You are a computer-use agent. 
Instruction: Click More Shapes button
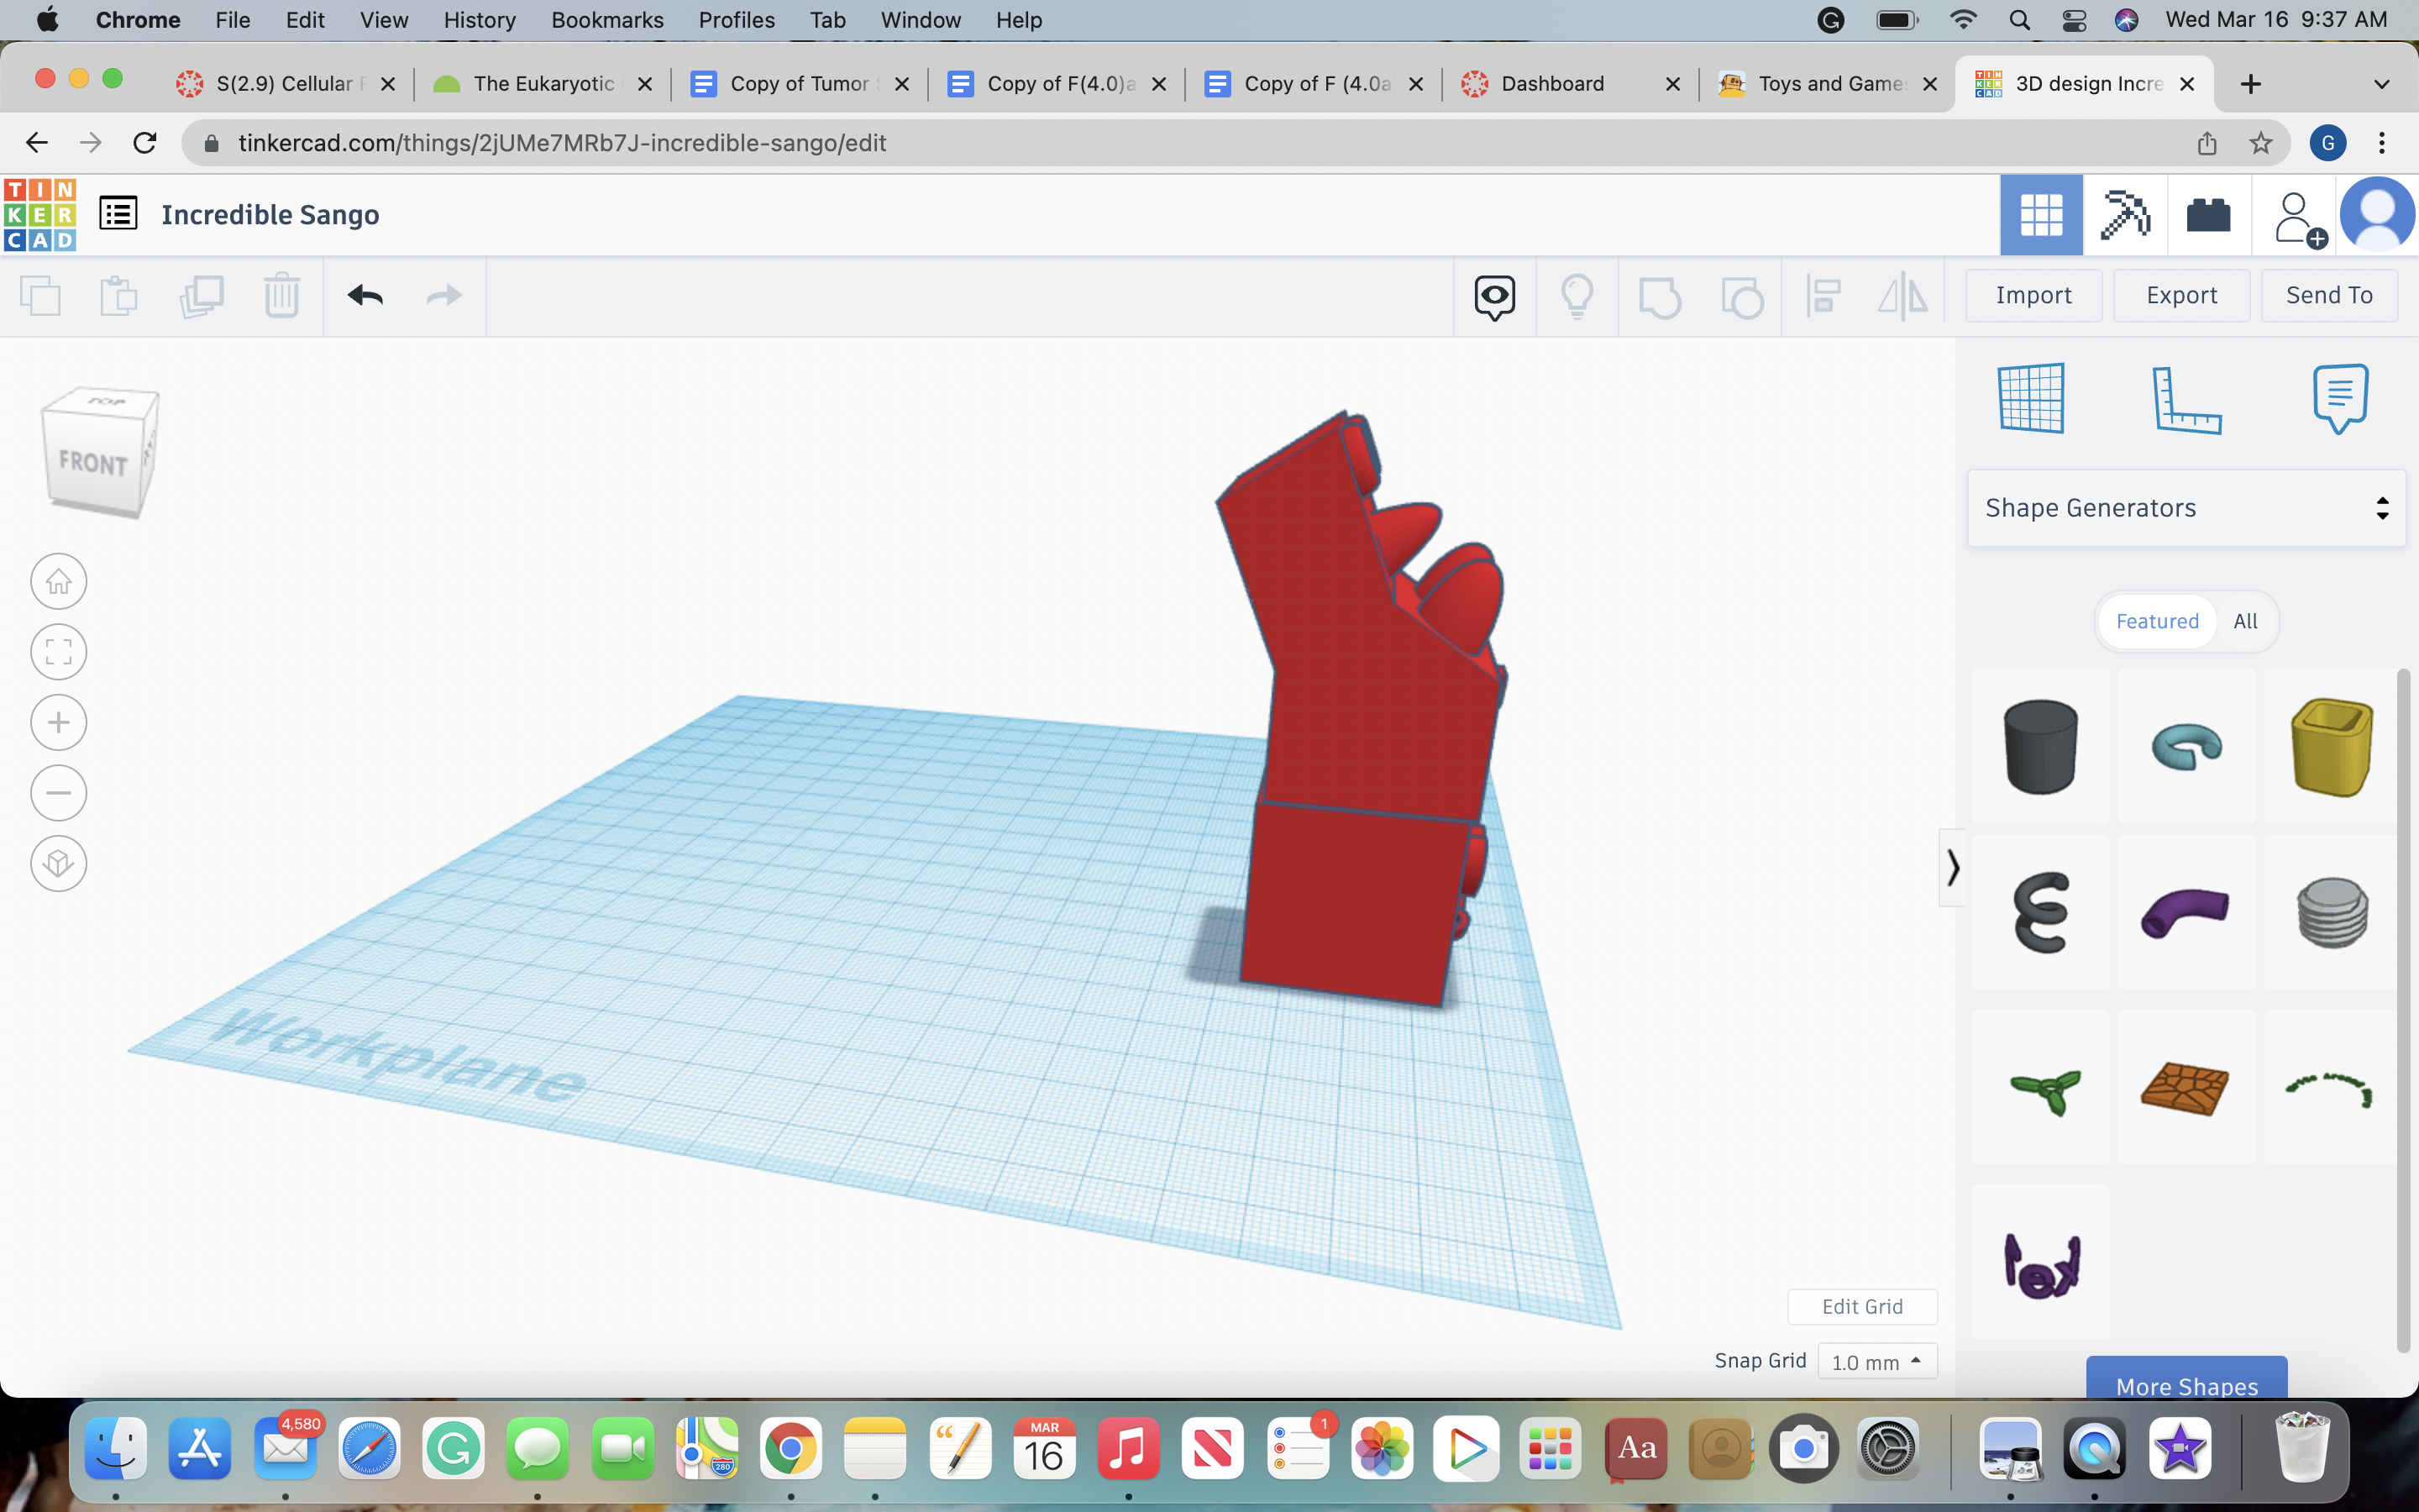[x=2187, y=1385]
